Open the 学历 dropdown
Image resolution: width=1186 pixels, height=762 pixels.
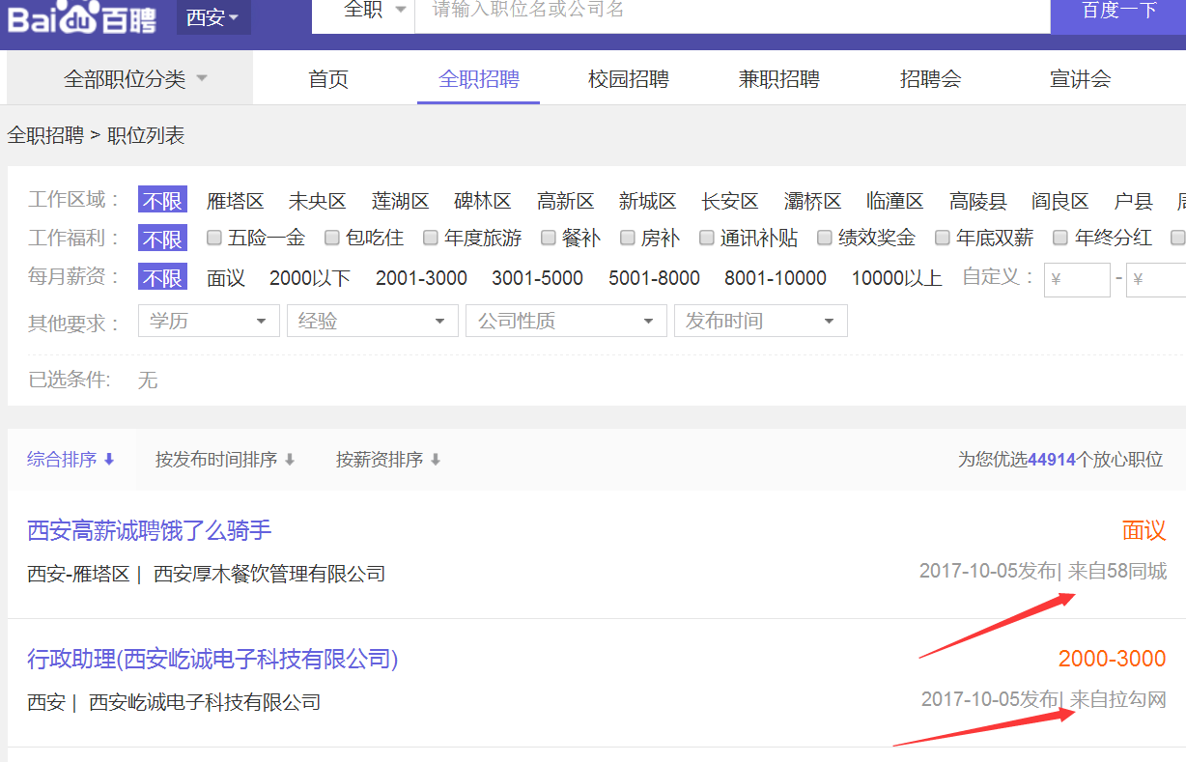point(209,322)
